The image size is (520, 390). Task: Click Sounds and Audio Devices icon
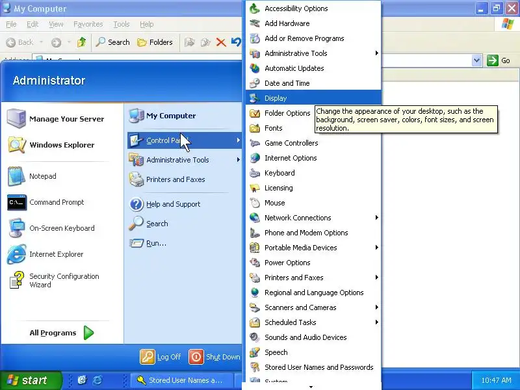click(254, 337)
